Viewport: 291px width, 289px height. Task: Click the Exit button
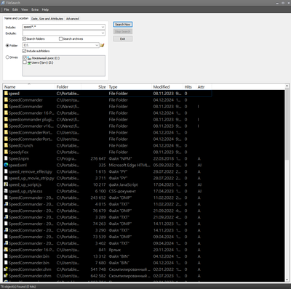[x=123, y=38]
